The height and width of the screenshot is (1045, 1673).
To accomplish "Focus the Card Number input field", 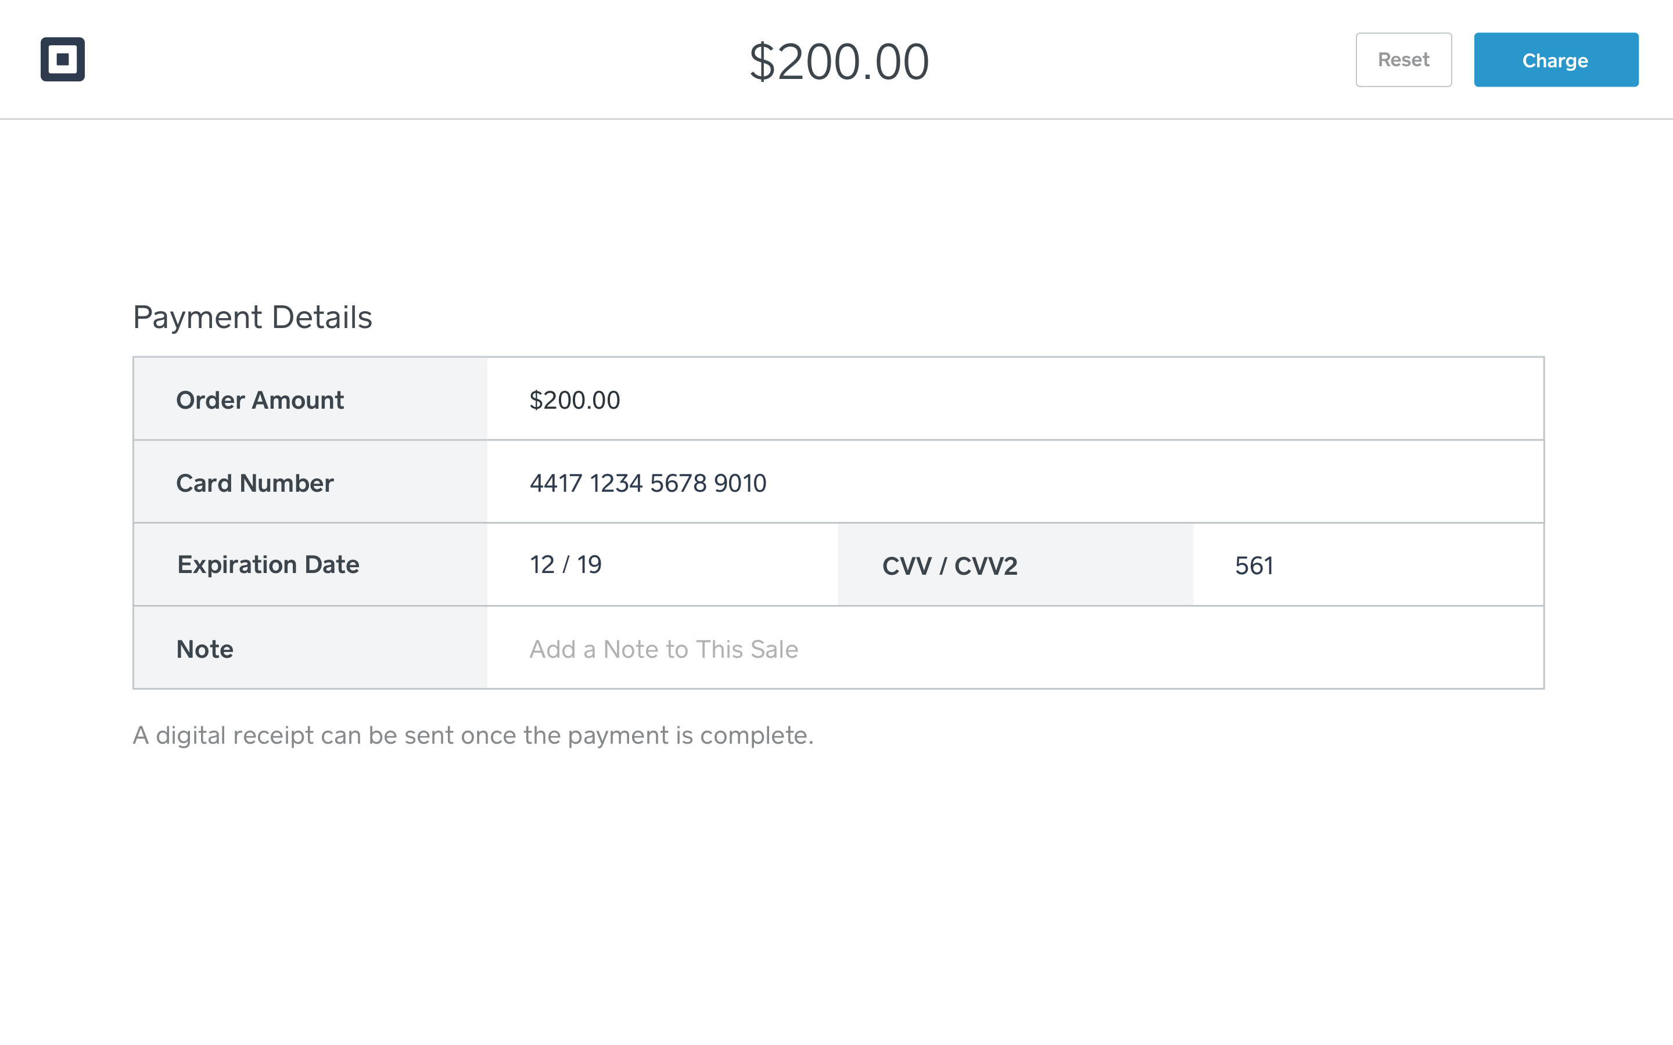I will (1015, 482).
